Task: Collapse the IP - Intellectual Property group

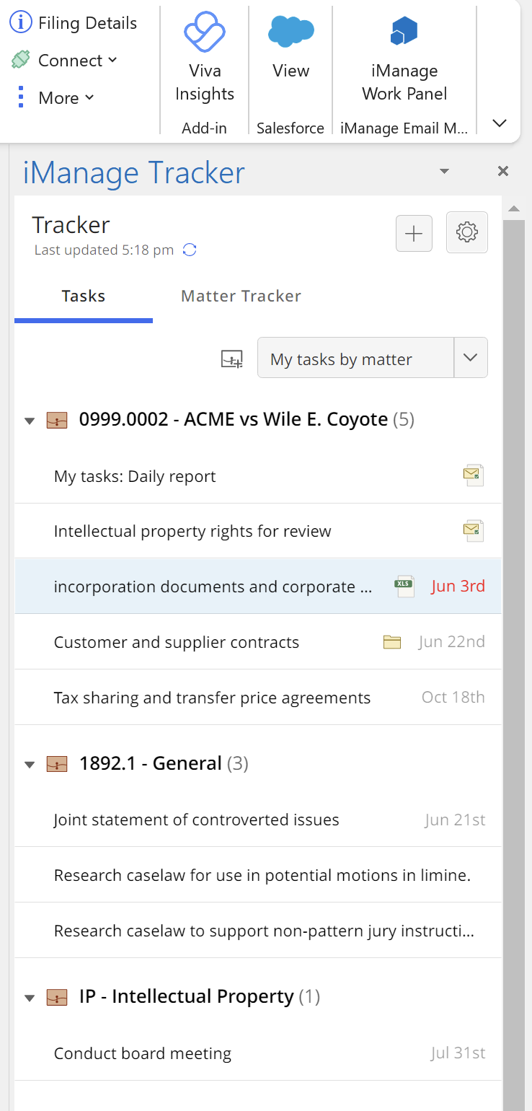Action: click(30, 998)
